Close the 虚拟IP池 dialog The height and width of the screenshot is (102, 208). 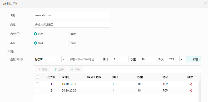(x=205, y=4)
